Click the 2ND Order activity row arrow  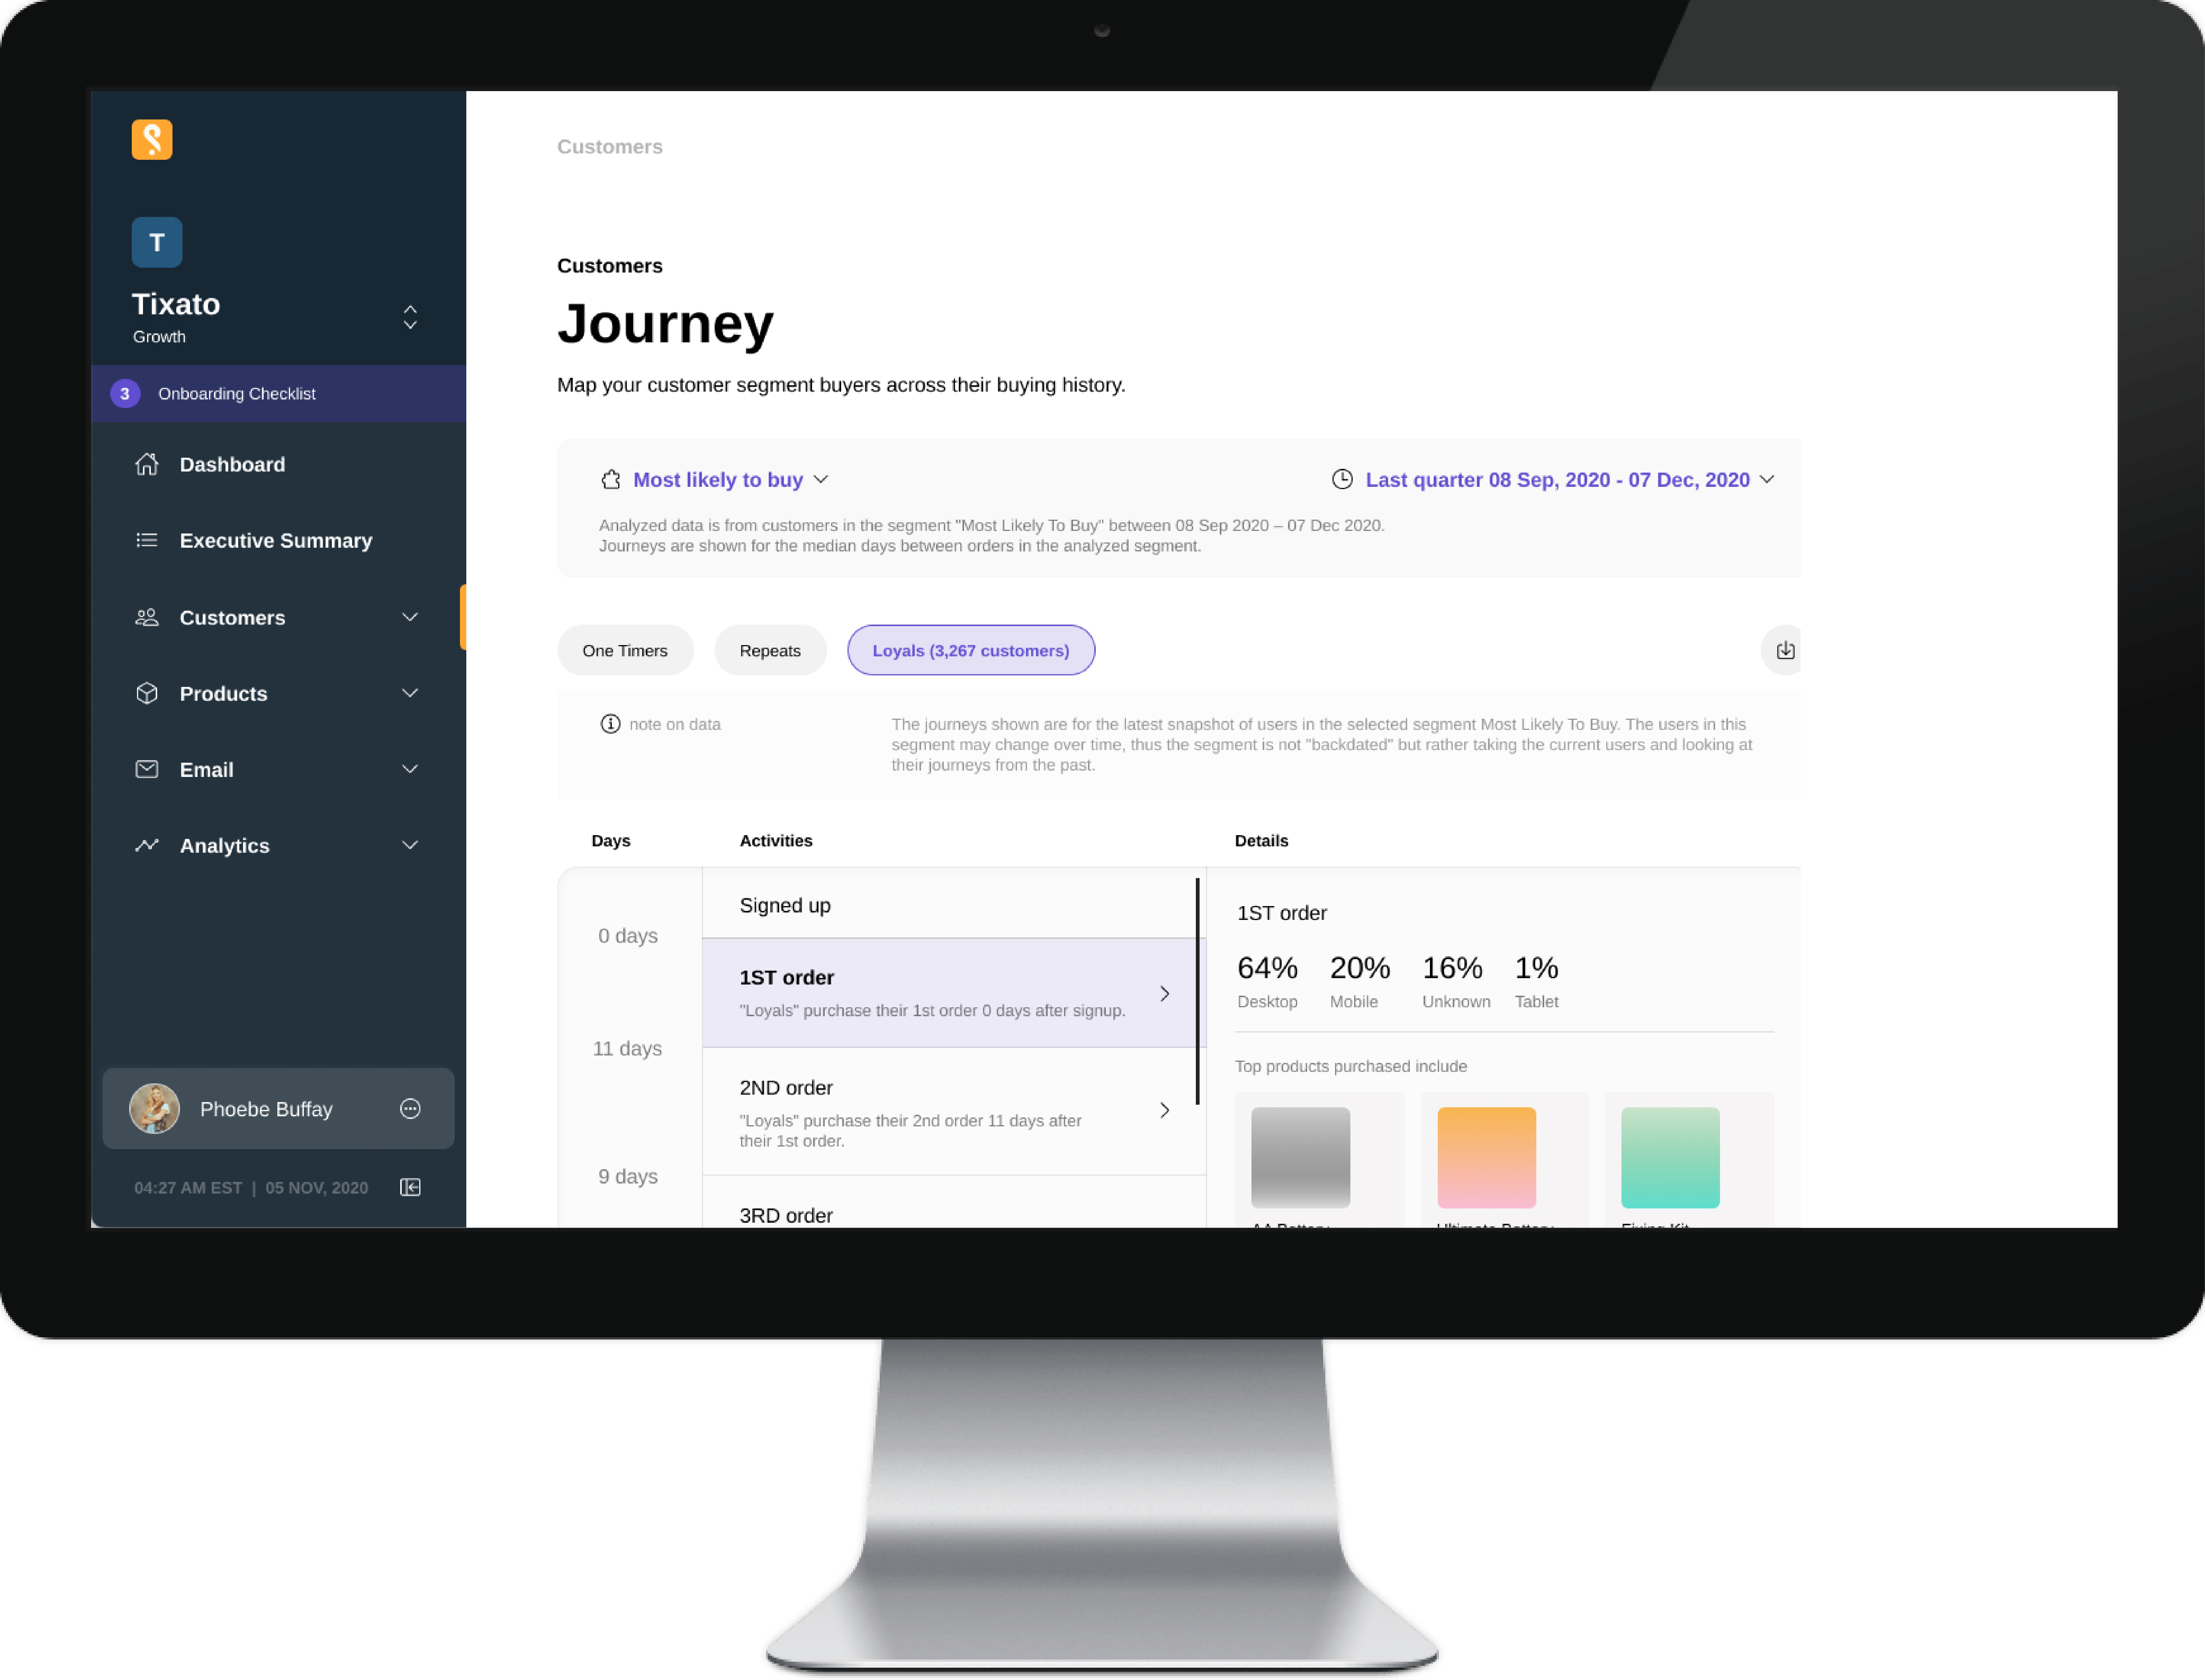[x=1164, y=1112]
